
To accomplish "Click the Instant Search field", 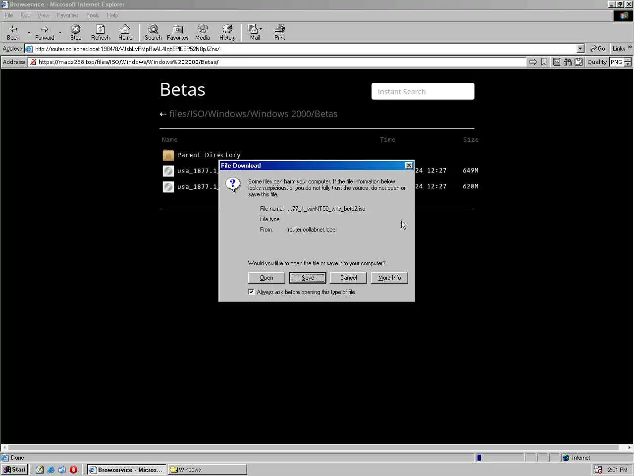I will 423,91.
